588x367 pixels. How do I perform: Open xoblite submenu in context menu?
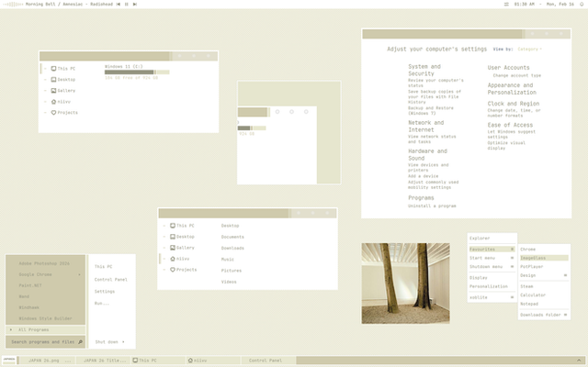pos(492,297)
